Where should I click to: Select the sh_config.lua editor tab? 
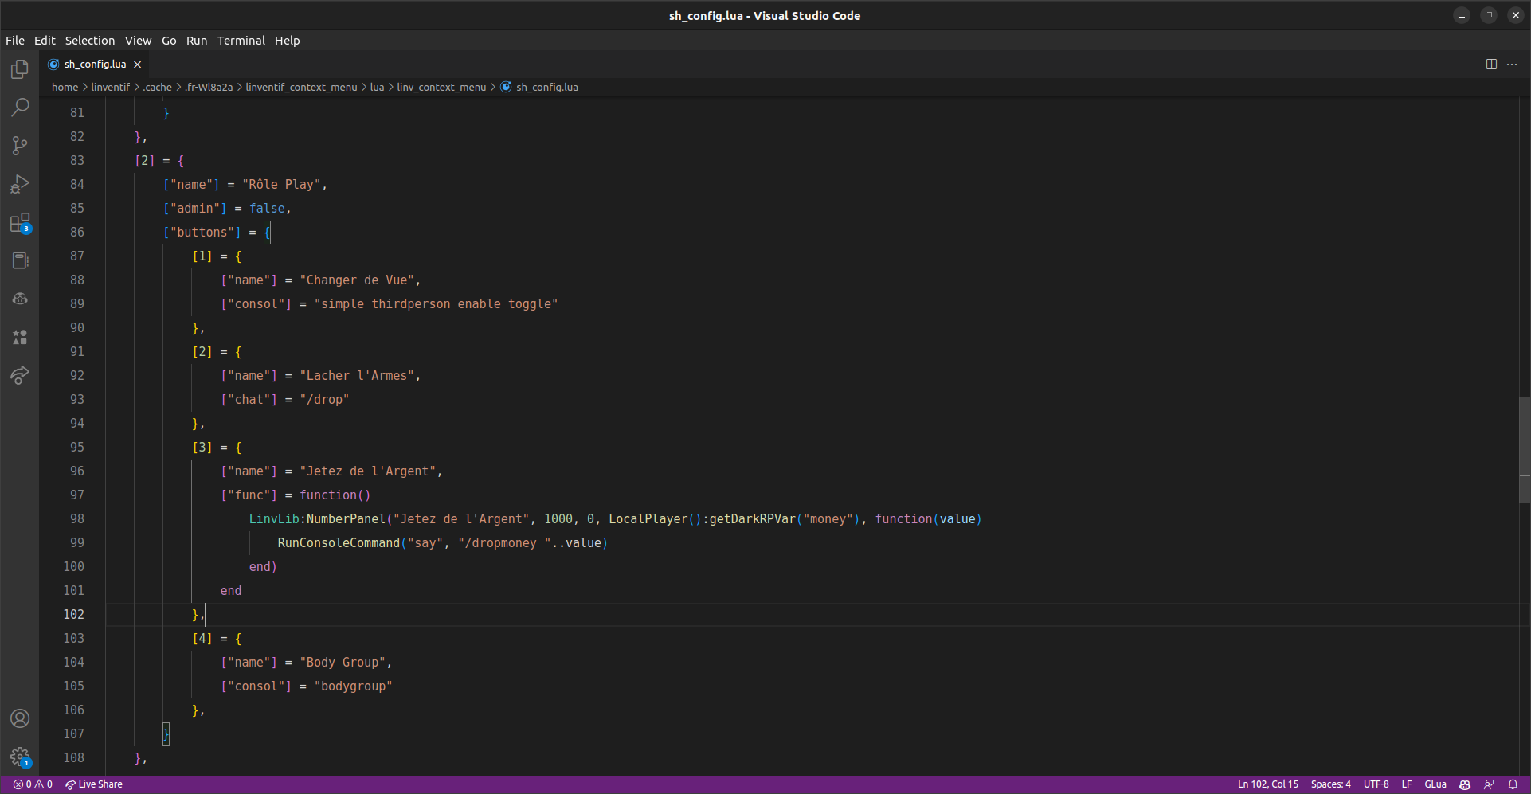coord(95,65)
